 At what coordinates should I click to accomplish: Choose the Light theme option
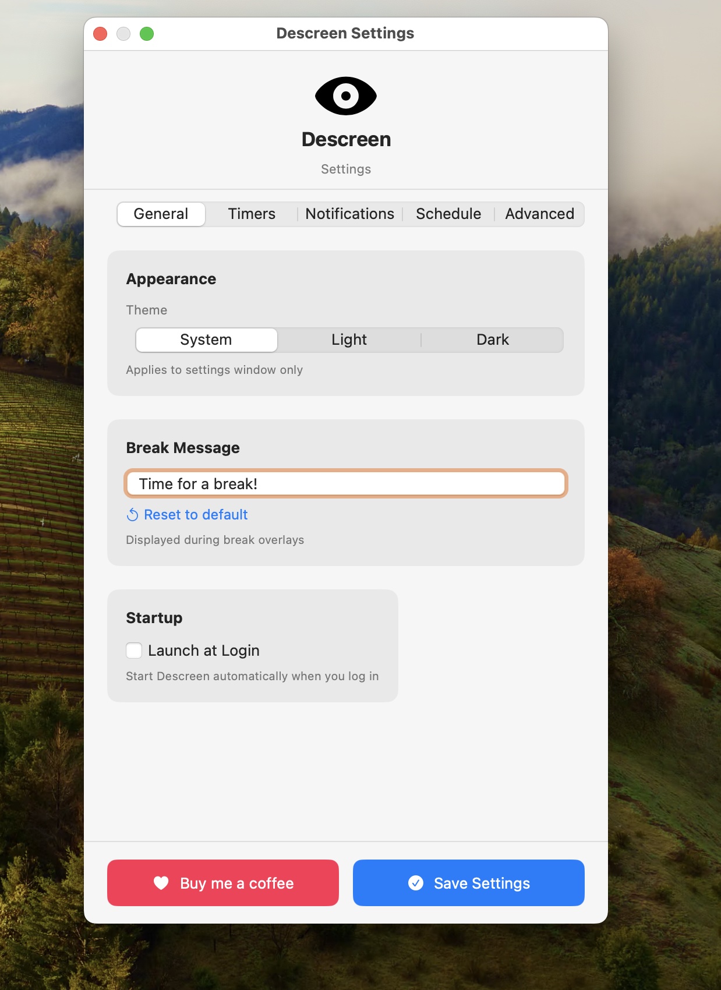coord(349,340)
